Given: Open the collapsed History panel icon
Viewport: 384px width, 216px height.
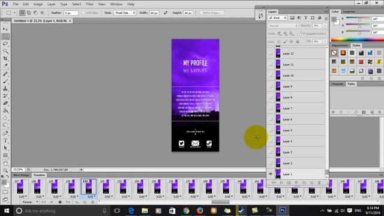Looking at the screenshot, I should point(260,16).
